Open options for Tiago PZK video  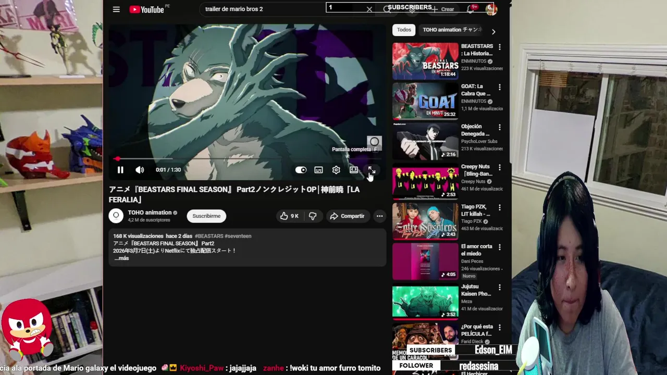[500, 207]
